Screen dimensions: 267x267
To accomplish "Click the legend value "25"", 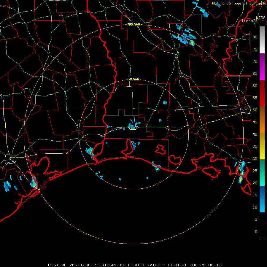I will 255,171.
